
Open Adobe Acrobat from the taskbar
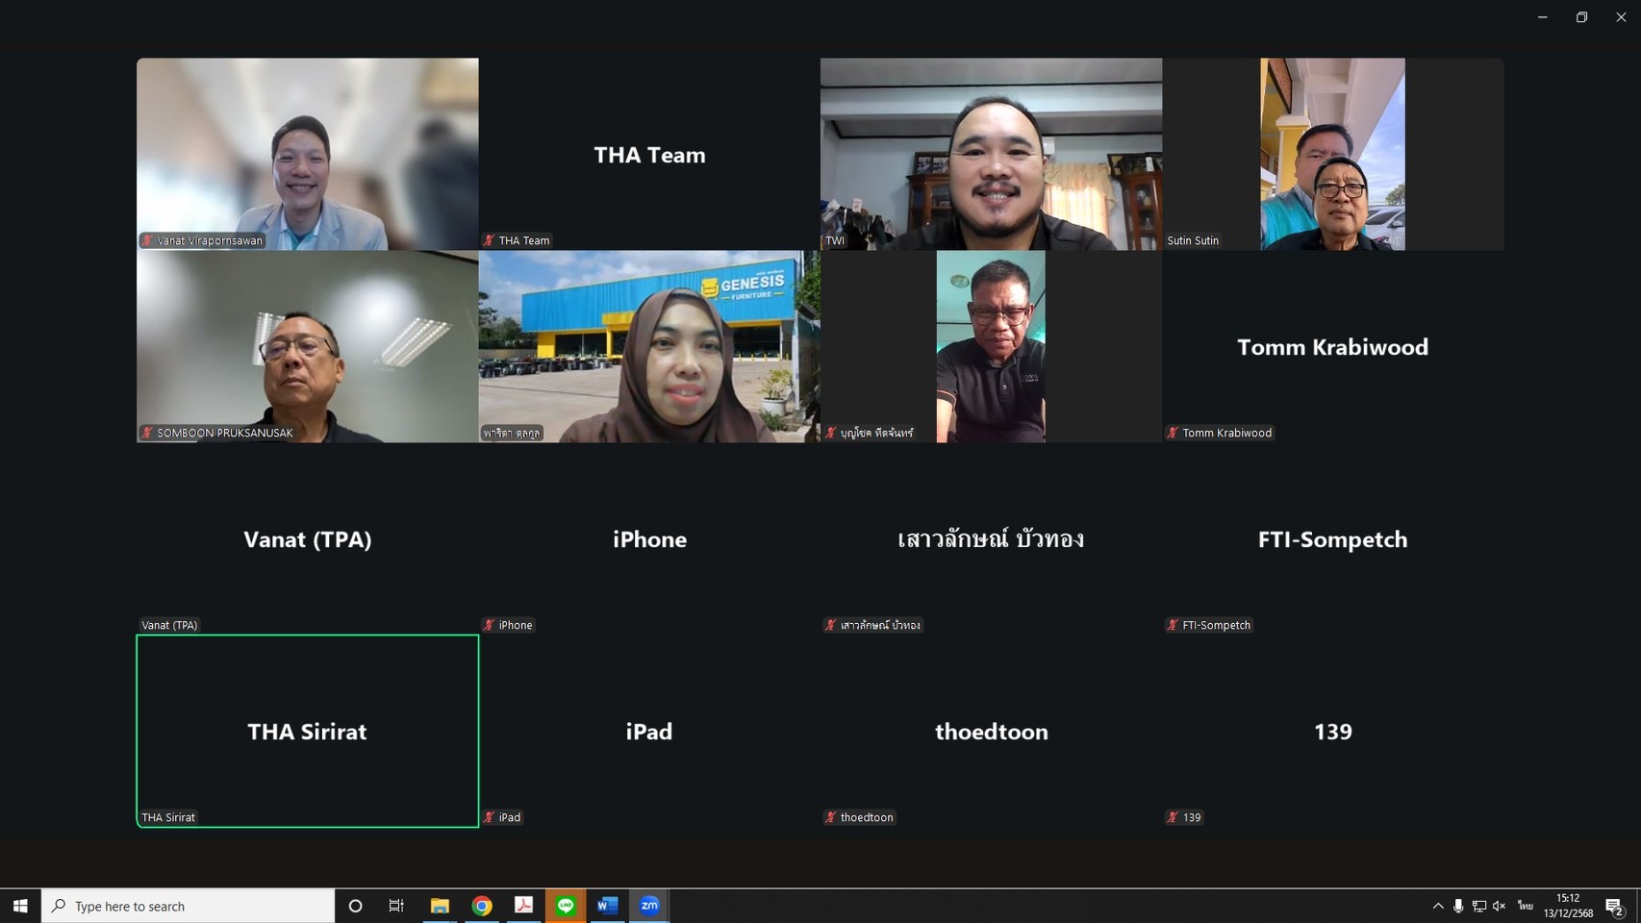point(524,906)
